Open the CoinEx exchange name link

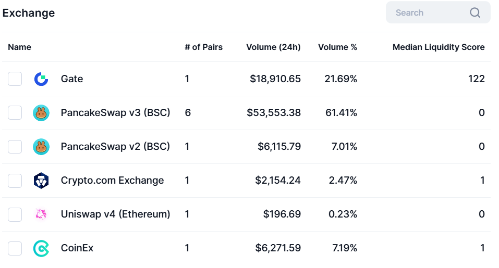tap(77, 248)
